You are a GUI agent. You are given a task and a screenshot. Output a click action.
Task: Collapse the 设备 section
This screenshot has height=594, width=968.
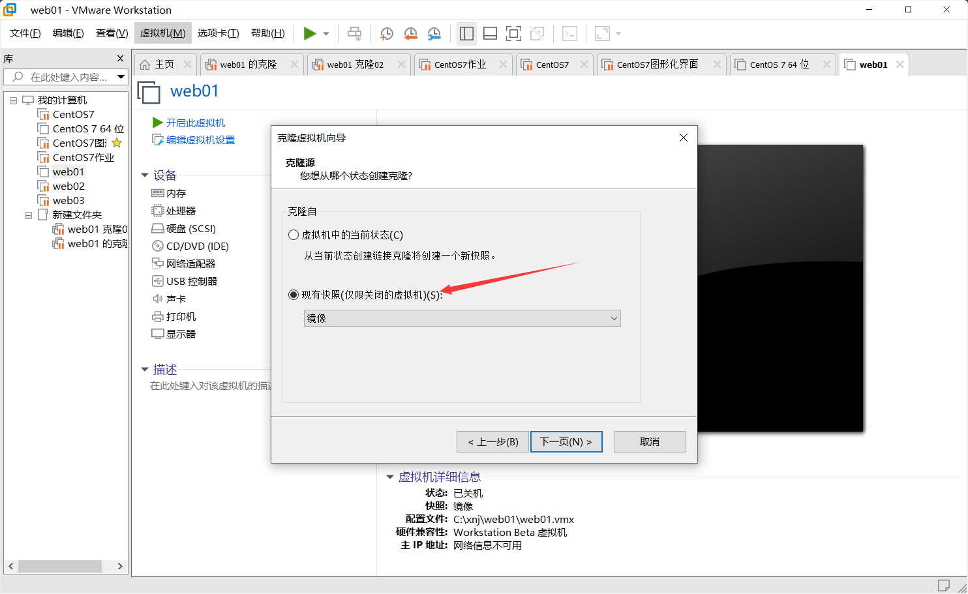click(145, 175)
